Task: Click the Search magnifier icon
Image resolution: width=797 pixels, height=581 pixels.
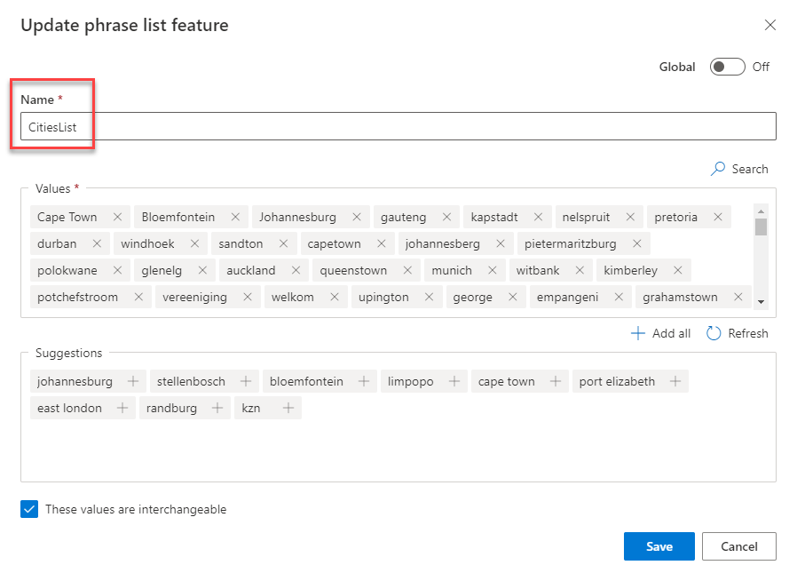Action: click(x=718, y=169)
